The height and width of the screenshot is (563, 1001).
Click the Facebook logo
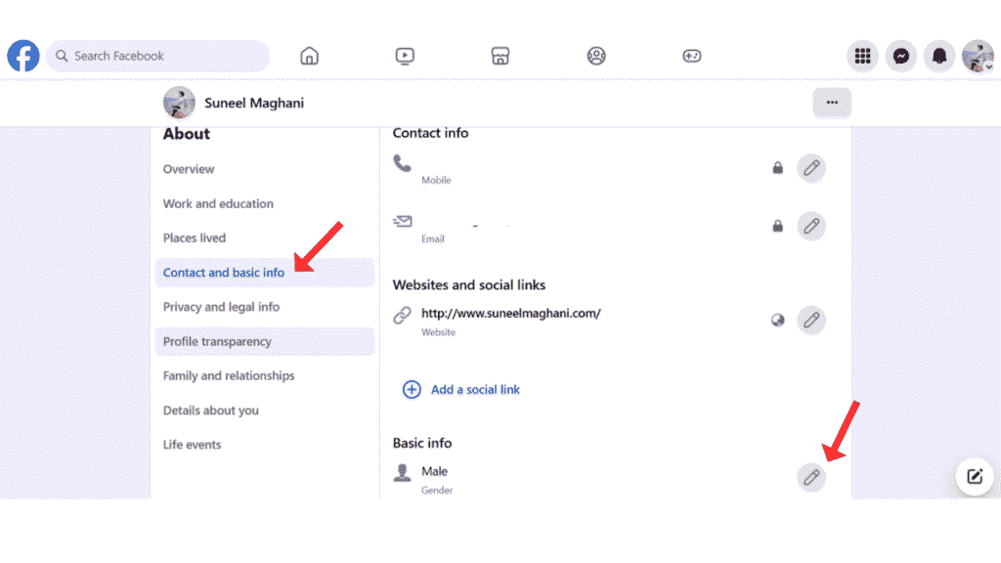point(22,56)
